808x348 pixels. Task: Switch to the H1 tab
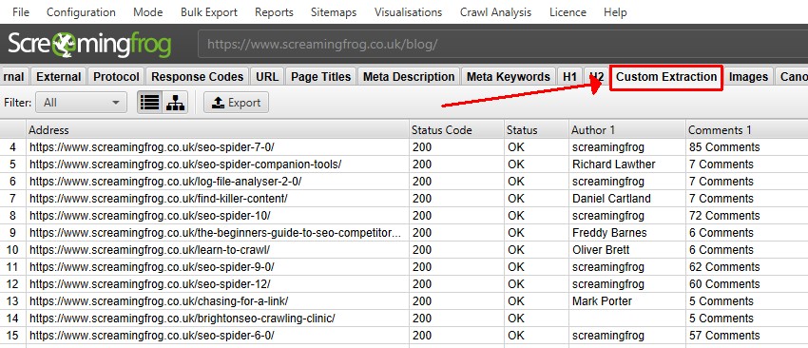click(569, 77)
